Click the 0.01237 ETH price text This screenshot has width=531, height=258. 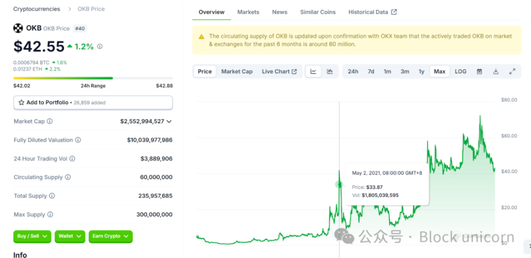coord(28,69)
